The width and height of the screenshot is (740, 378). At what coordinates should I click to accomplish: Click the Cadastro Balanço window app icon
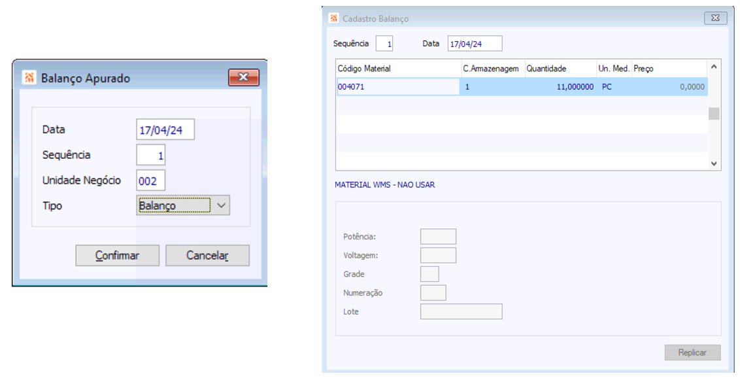[334, 18]
